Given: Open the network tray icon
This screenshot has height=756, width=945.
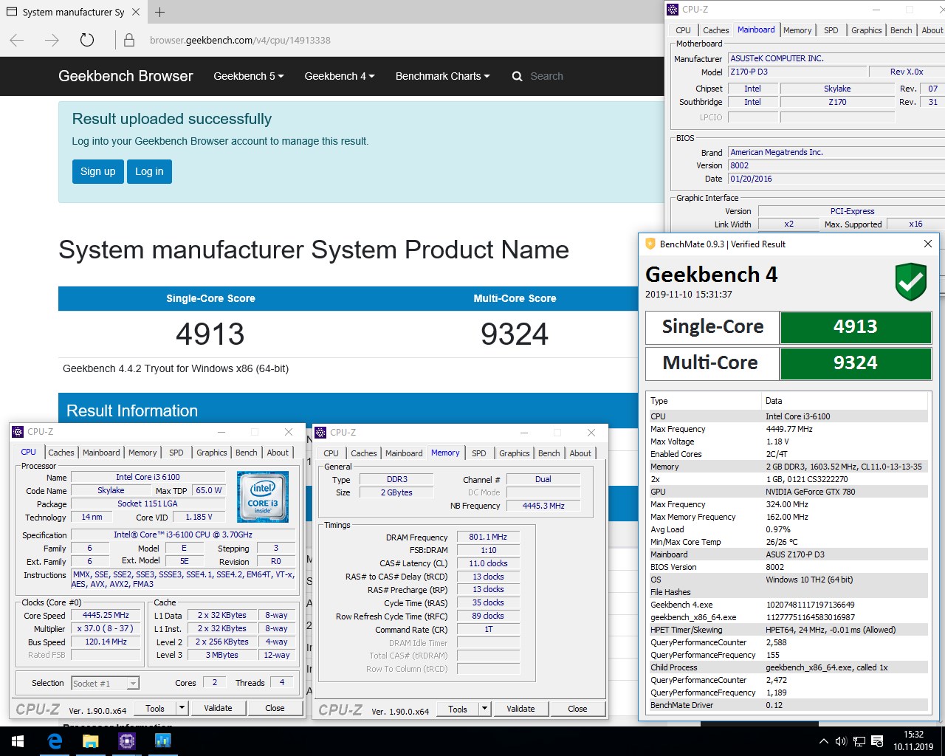Looking at the screenshot, I should click(859, 741).
